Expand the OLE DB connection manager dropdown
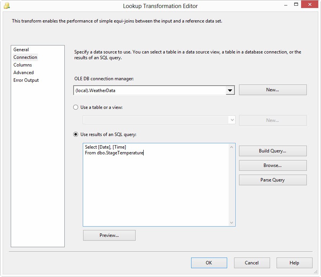The width and height of the screenshot is (321, 277). tap(230, 91)
